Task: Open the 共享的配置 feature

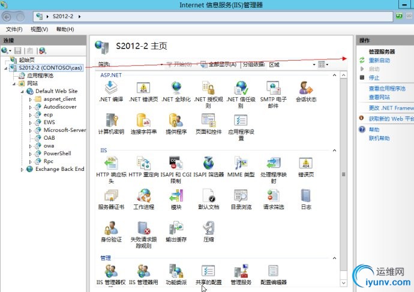Action: 208,275
